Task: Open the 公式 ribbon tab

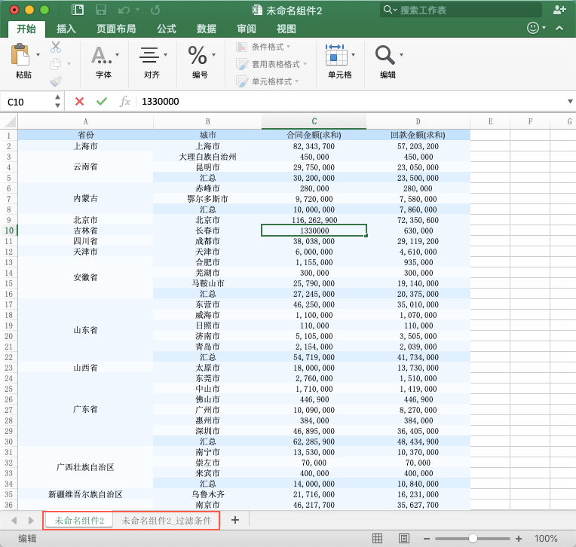Action: [167, 29]
